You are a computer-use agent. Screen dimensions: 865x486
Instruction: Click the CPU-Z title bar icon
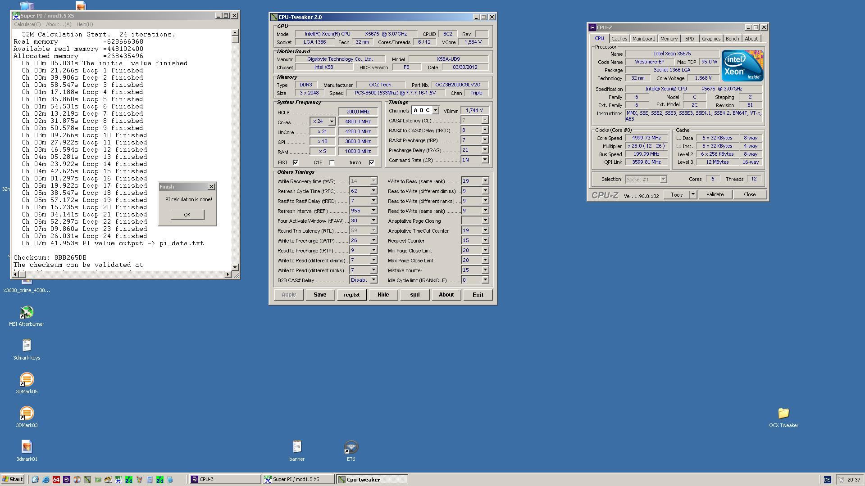tap(592, 27)
